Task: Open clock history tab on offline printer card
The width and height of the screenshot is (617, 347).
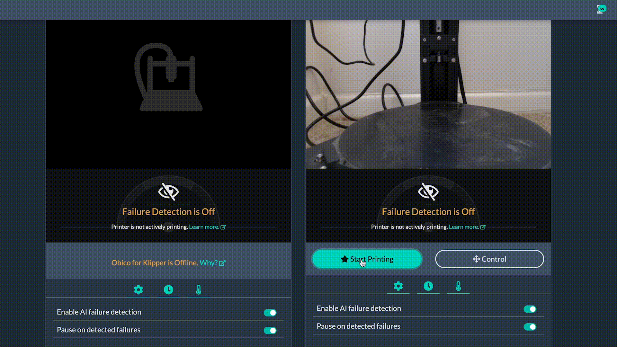Action: [x=168, y=290]
